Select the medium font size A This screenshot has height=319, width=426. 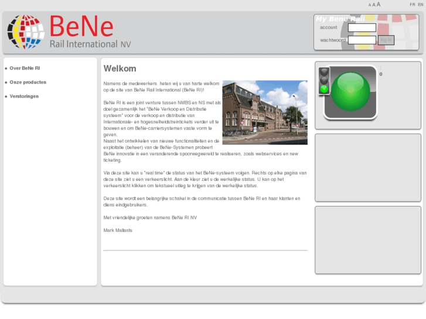(x=374, y=5)
